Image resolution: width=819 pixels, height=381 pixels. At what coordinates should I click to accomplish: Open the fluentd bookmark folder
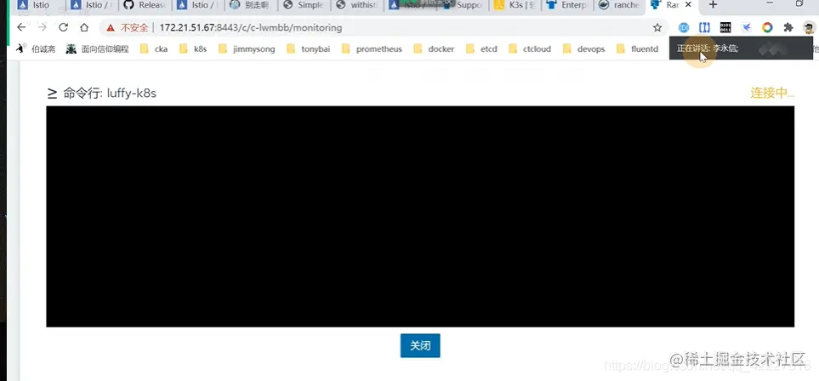[x=638, y=49]
